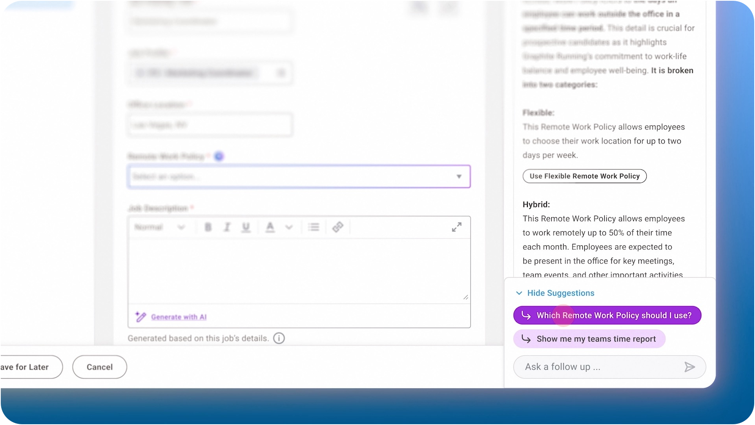This screenshot has width=755, height=425.
Task: Open the Normal text style dropdown
Action: point(159,227)
